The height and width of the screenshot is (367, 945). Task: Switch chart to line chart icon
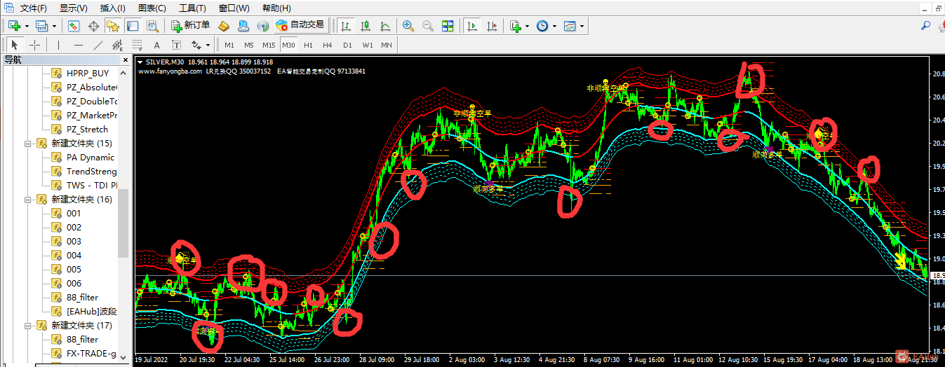tap(384, 26)
